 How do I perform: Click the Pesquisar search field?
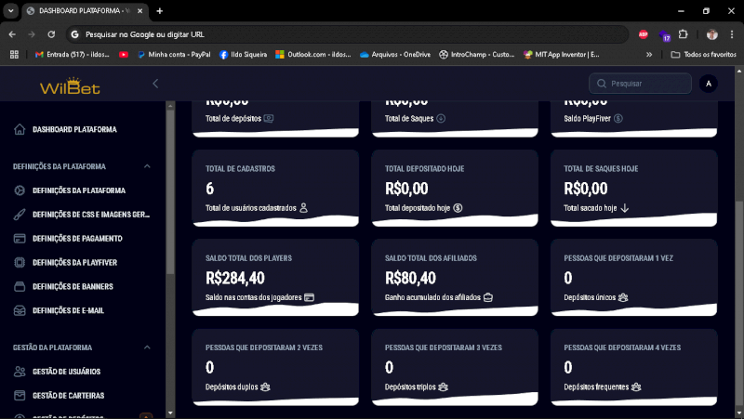[642, 84]
